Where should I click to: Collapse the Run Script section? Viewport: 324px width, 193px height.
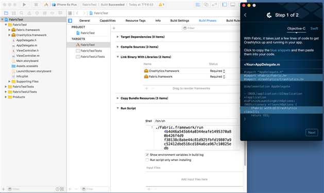117,108
